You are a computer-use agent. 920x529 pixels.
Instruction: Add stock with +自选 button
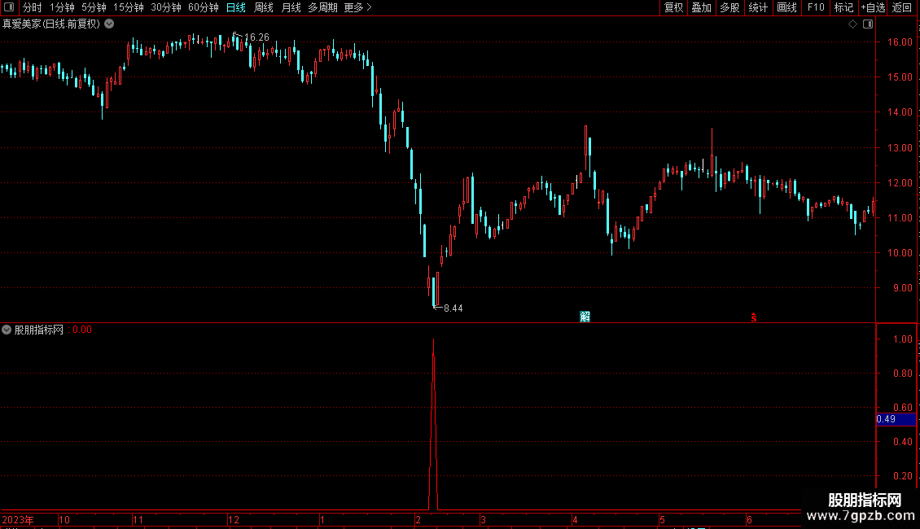[873, 7]
